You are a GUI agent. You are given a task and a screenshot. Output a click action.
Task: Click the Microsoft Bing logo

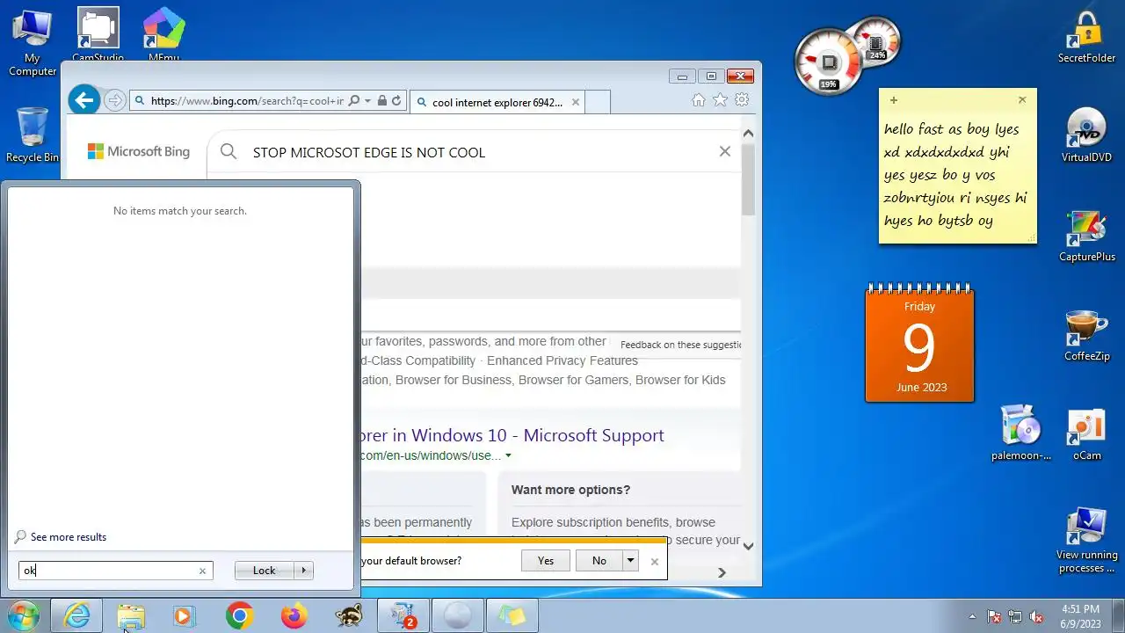(139, 152)
